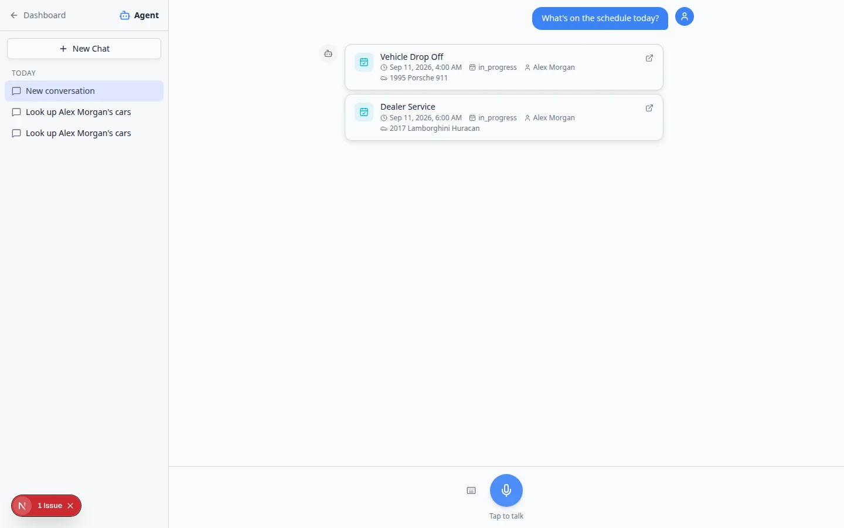Click the Vehicle Drop Off calendar icon
The width and height of the screenshot is (844, 528).
tap(364, 62)
